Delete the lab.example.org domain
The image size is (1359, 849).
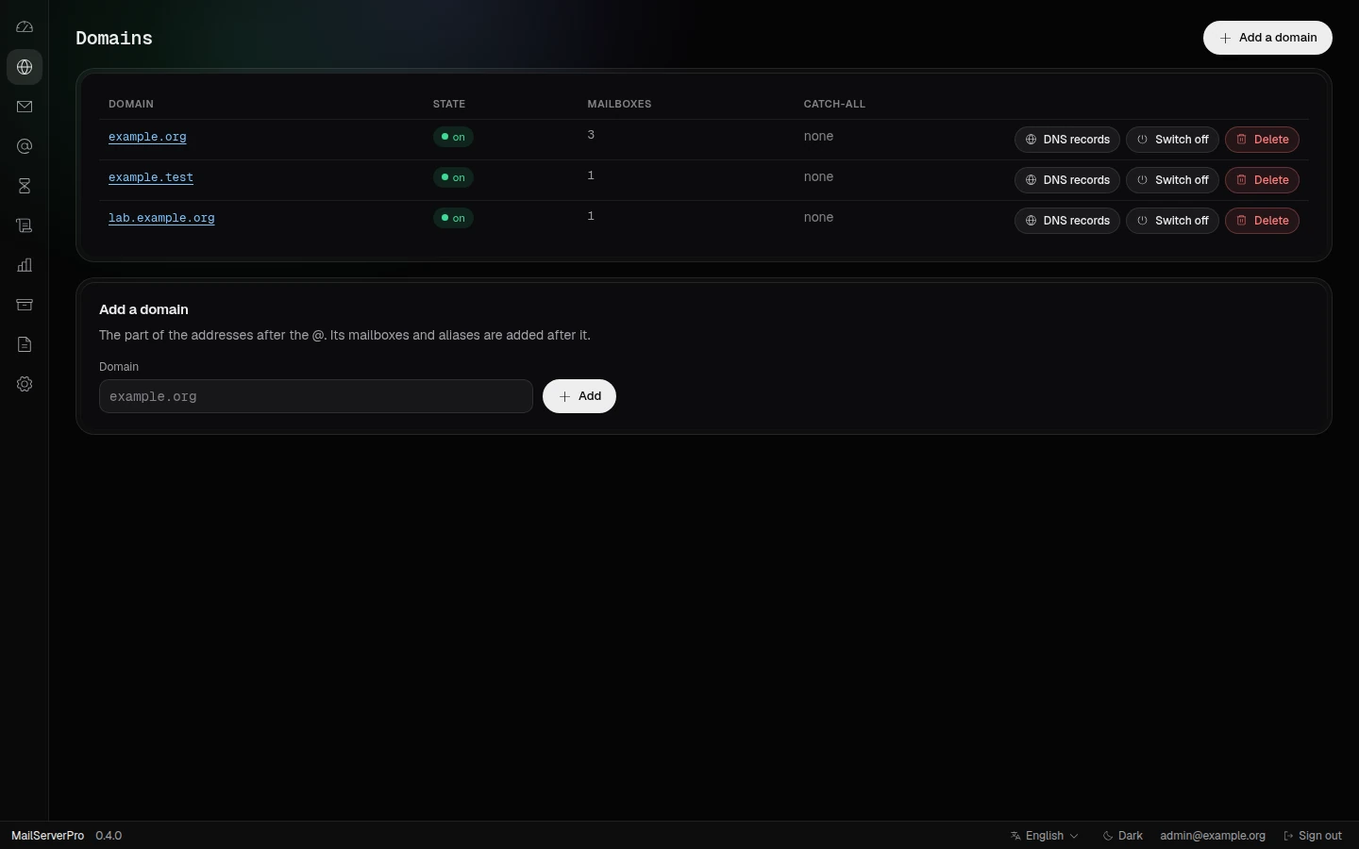[1262, 221]
